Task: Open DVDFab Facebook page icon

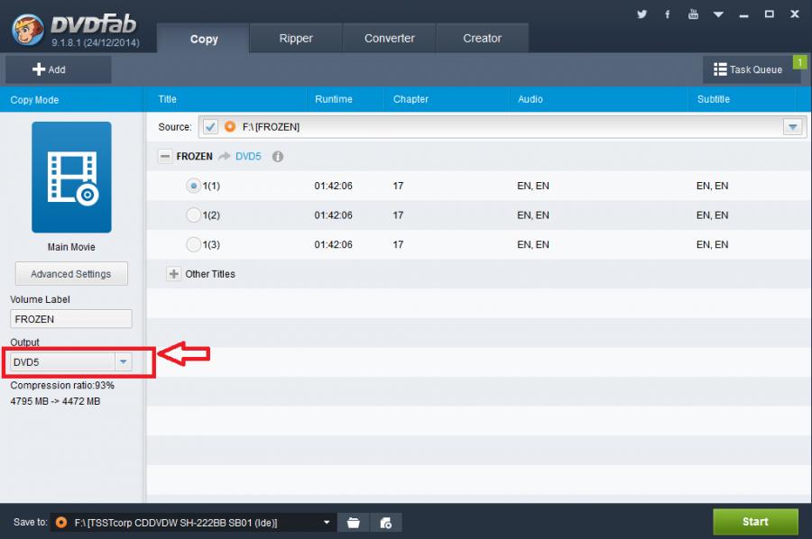Action: coord(667,14)
